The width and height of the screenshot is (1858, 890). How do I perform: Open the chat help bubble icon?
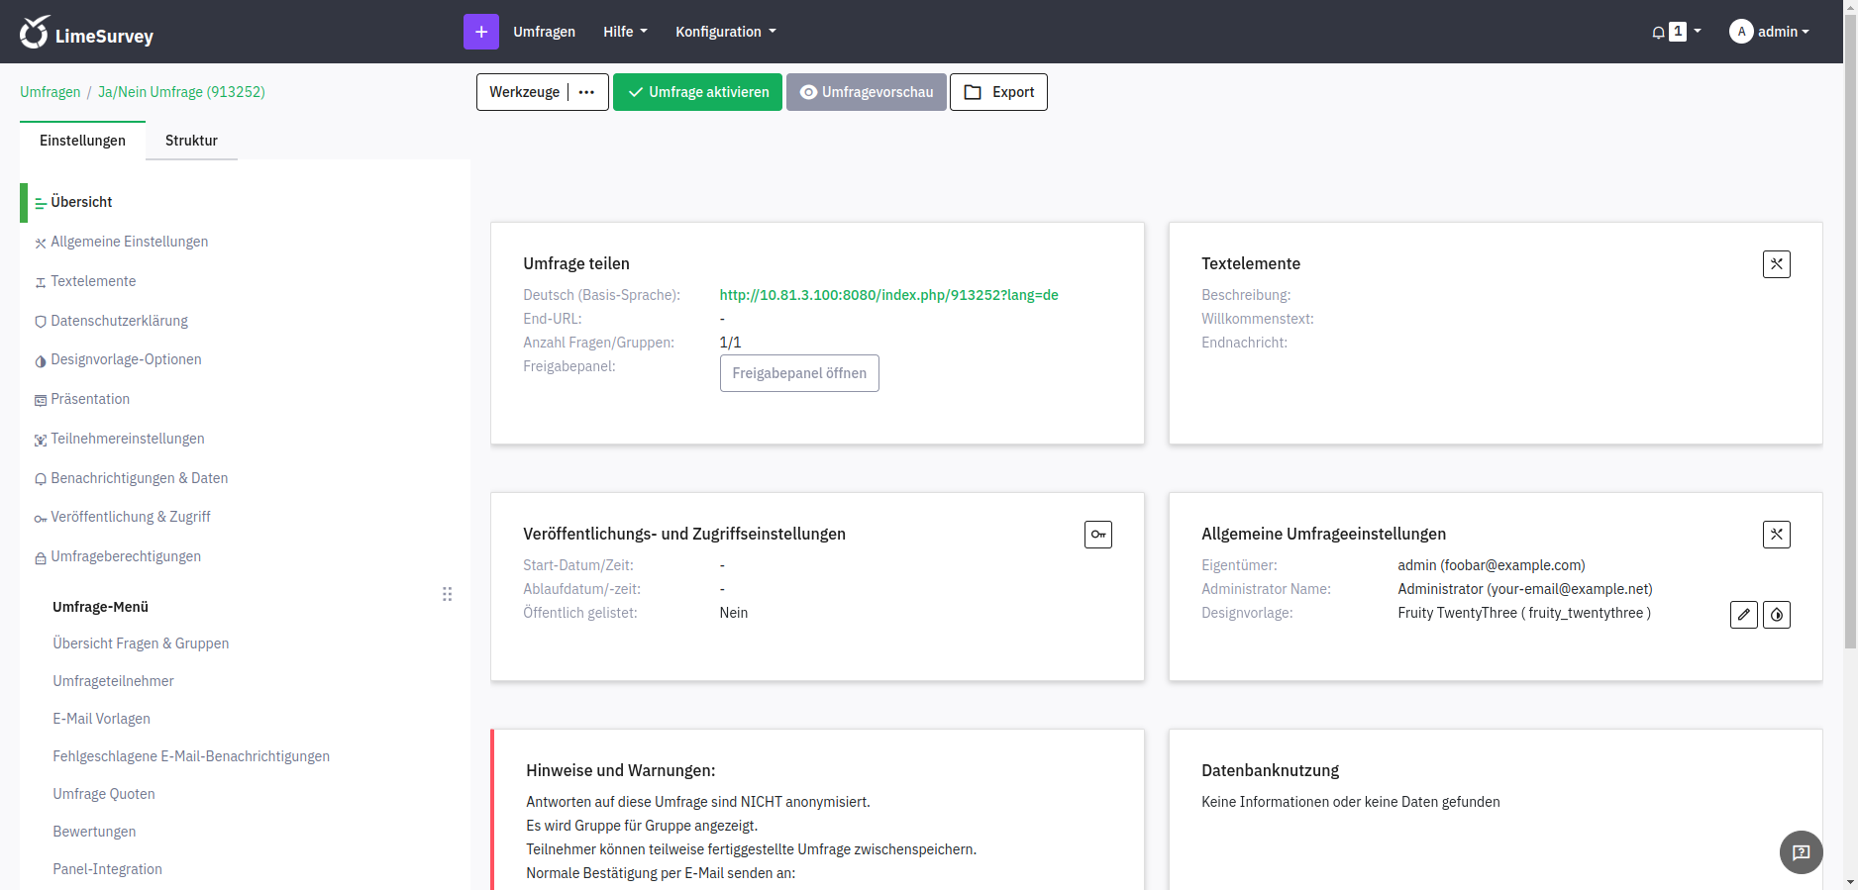[1800, 851]
